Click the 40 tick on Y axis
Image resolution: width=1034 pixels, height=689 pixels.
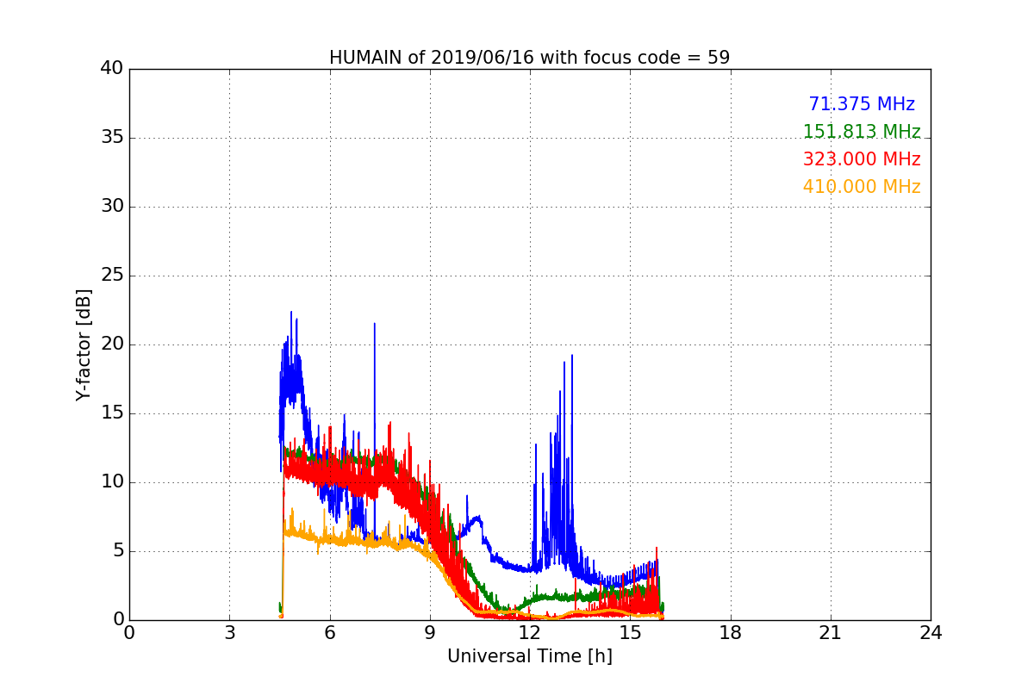(x=112, y=69)
